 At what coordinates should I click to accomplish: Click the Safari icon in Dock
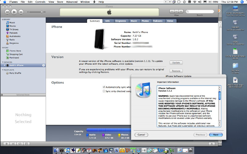[x=139, y=150]
